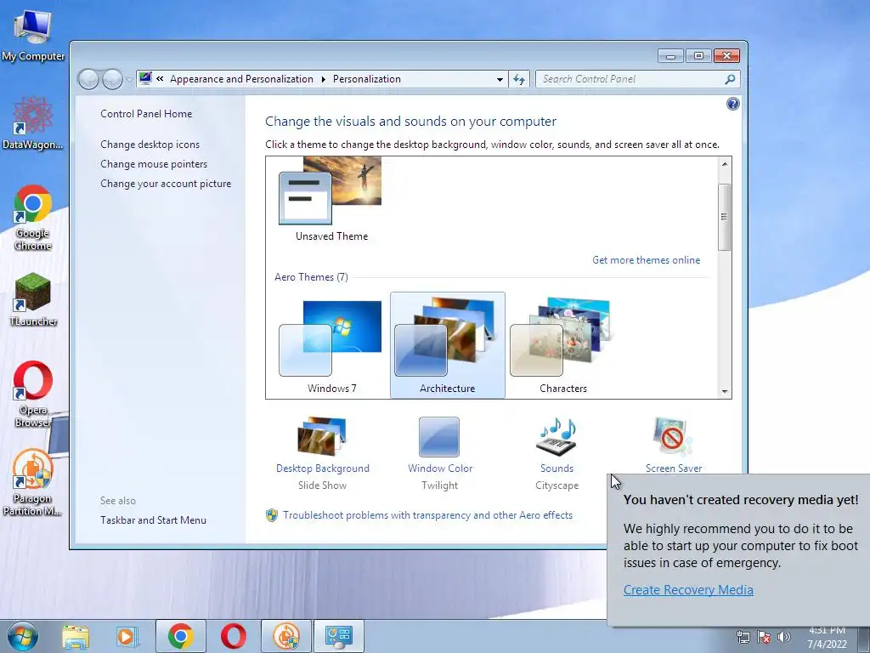Screen dimensions: 870x653
Task: Open TLauncher desktop shortcut
Action: coord(33,300)
